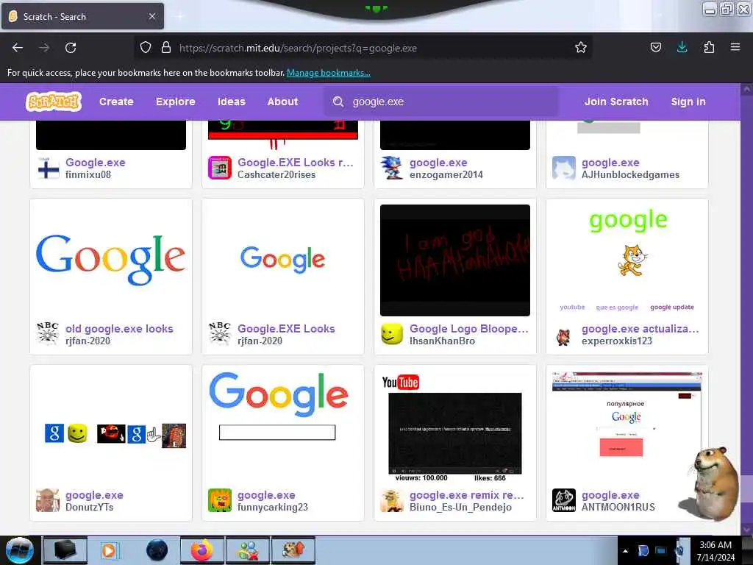
Task: Open 'google.exe remix re...' project title
Action: click(x=467, y=495)
